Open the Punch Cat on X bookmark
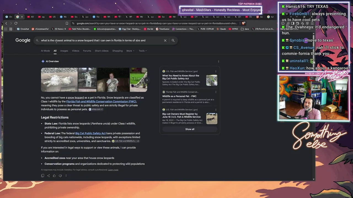Viewport: 353px width, 198px height. tap(263, 29)
